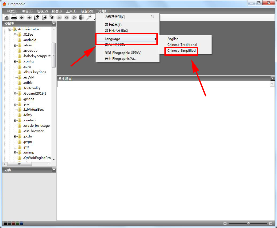The height and width of the screenshot is (228, 277).
Task: Click the zoom minus button in status bar
Action: (225, 223)
